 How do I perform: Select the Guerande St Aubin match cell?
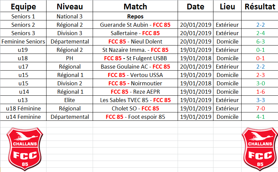pyautogui.click(x=135, y=25)
